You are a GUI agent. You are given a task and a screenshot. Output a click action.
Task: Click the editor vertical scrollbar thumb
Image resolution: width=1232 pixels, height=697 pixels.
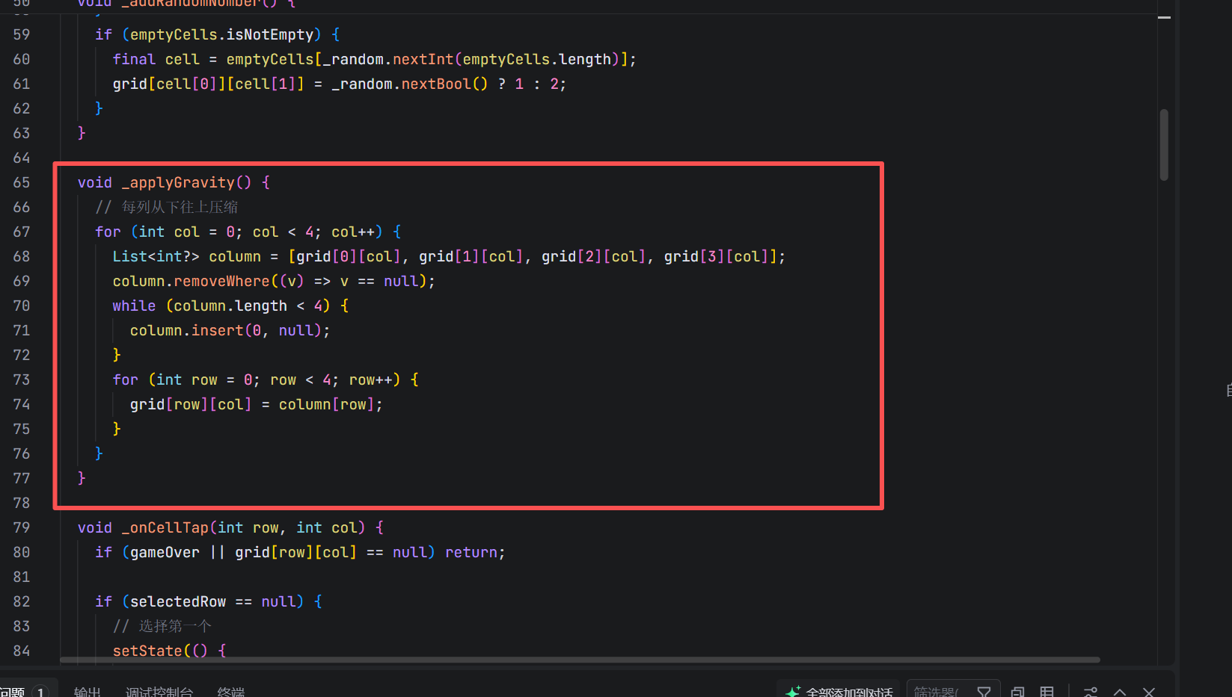(x=1164, y=145)
